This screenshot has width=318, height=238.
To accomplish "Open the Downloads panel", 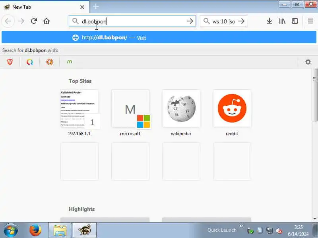I will pos(270,21).
